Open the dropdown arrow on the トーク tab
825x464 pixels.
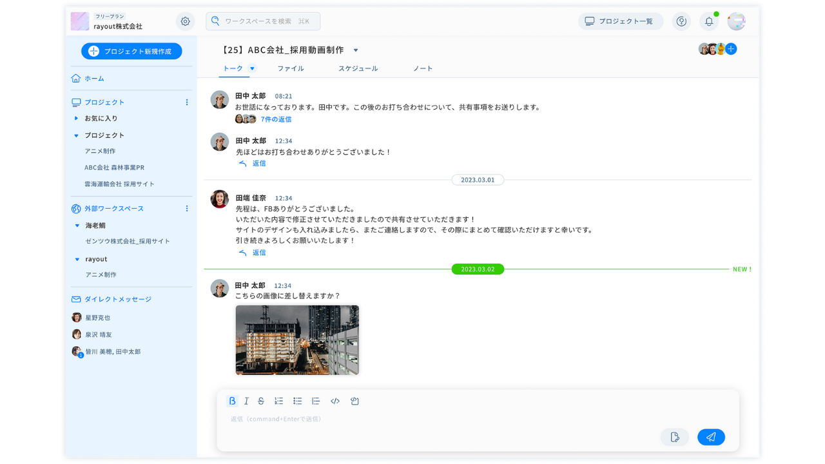coord(253,68)
